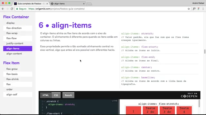Open the Chrome three-dot menu

(203, 9)
